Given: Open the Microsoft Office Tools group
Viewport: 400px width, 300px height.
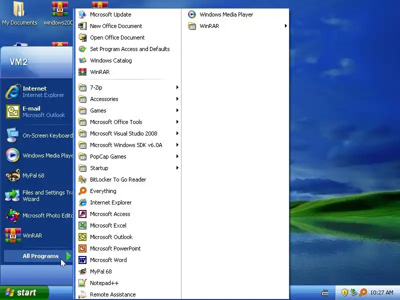Looking at the screenshot, I should click(128, 122).
